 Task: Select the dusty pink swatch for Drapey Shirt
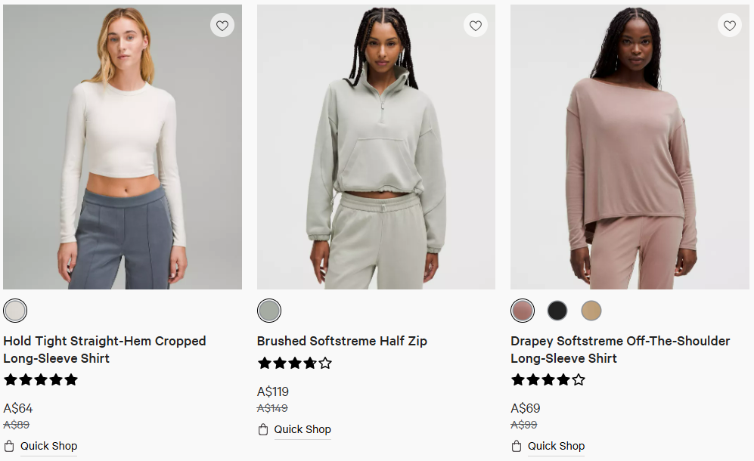tap(523, 311)
